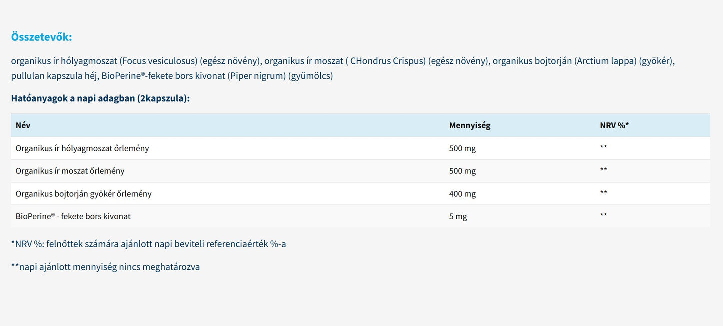Click the ** NRV cell in bojtorján row
Viewport: 723px width, 326px height.
603,193
